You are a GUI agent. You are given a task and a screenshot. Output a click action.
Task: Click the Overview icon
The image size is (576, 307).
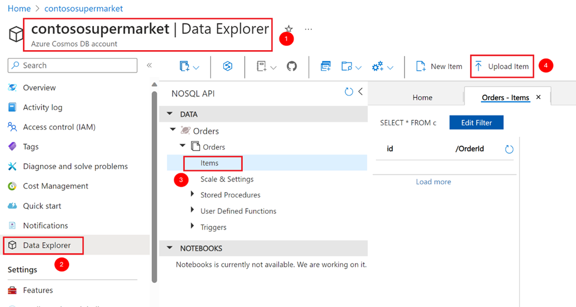point(12,88)
